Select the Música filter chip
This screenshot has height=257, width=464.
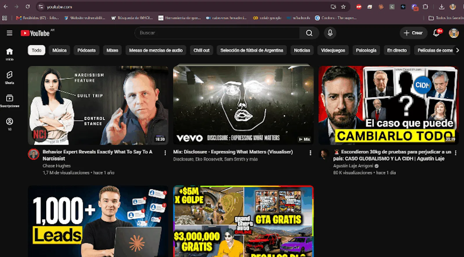(59, 50)
